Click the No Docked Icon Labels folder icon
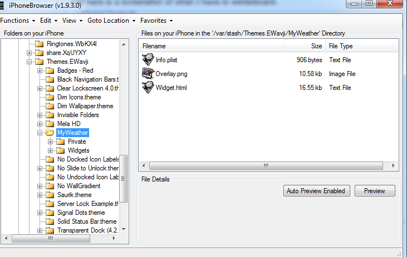The height and width of the screenshot is (257, 407). pyautogui.click(x=50, y=159)
